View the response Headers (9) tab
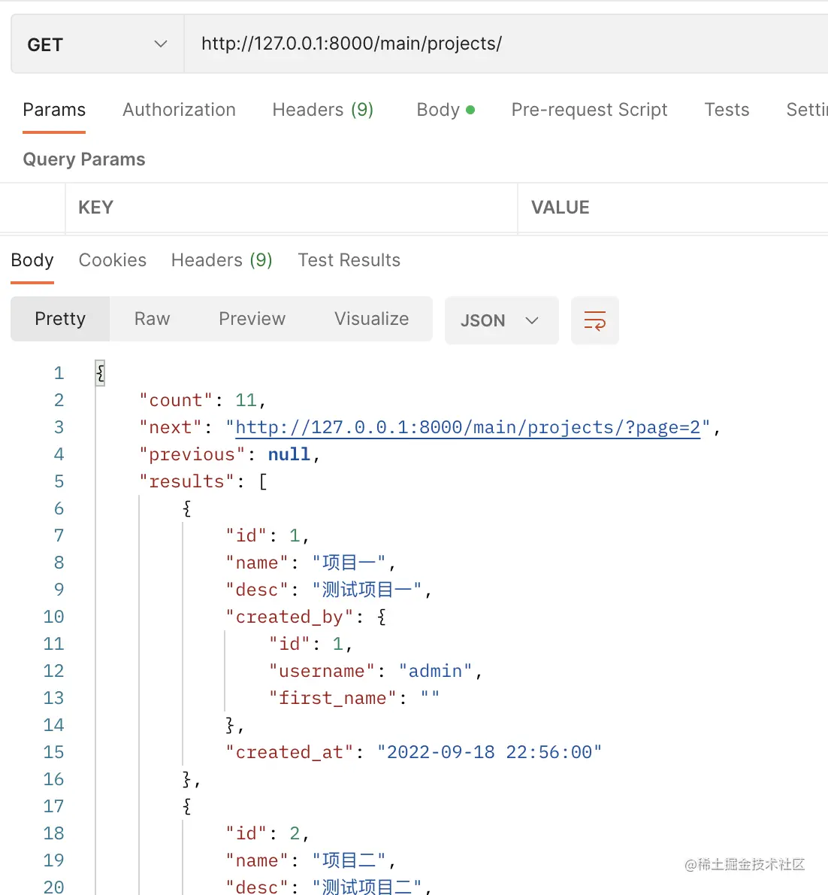This screenshot has height=895, width=828. [222, 260]
